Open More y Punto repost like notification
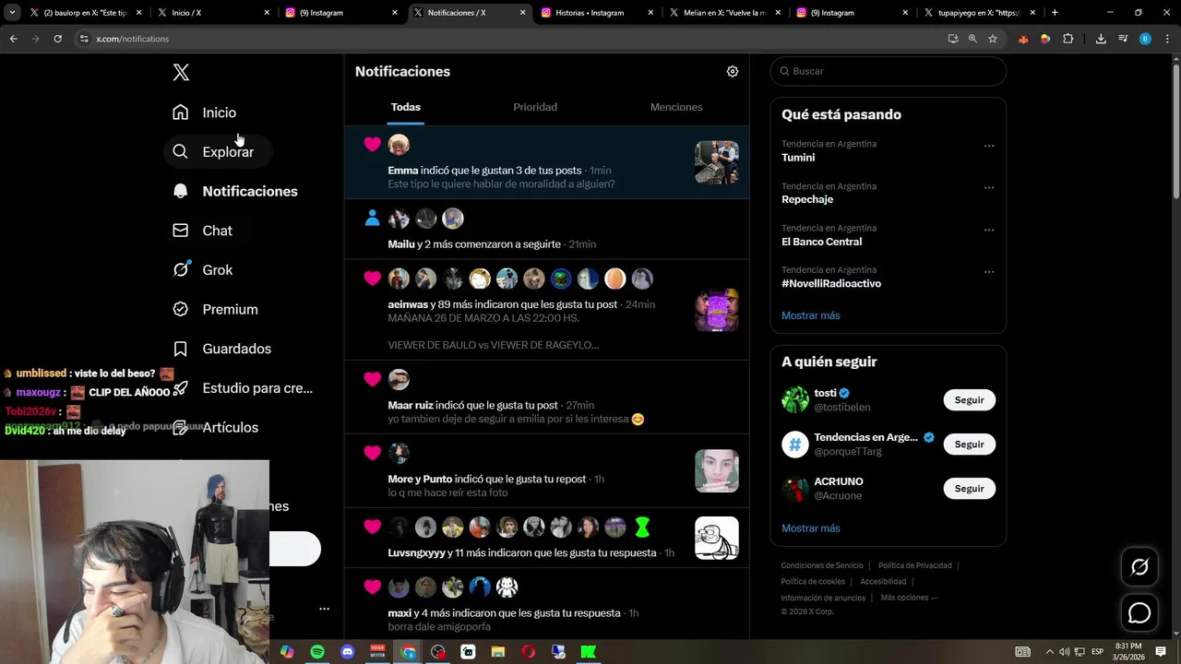Image resolution: width=1181 pixels, height=664 pixels. pos(547,470)
